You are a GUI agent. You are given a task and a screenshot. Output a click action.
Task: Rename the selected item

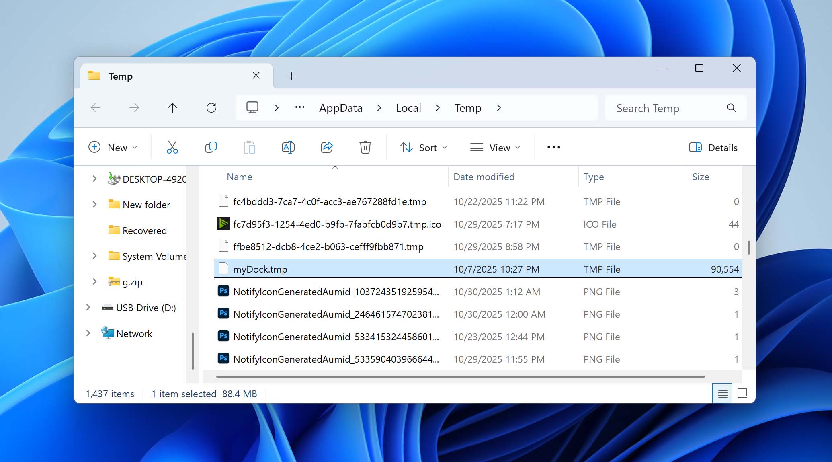tap(288, 147)
